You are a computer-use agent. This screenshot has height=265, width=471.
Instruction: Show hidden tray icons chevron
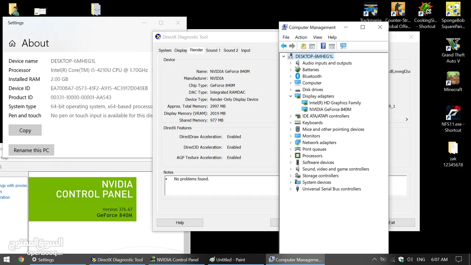(x=374, y=259)
